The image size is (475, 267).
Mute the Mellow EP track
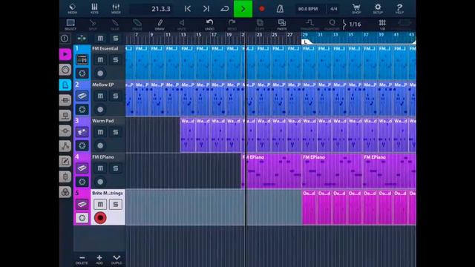[100, 96]
